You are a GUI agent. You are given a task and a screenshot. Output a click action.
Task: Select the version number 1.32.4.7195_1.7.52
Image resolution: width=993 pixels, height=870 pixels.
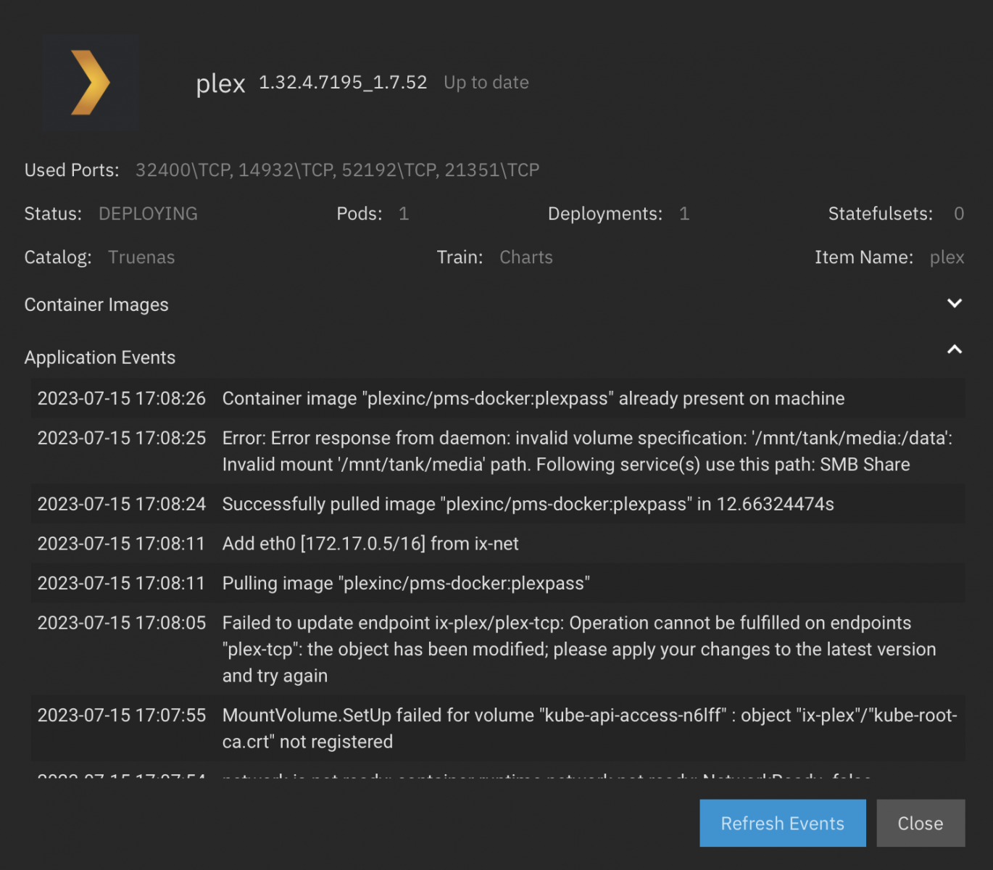tap(343, 83)
